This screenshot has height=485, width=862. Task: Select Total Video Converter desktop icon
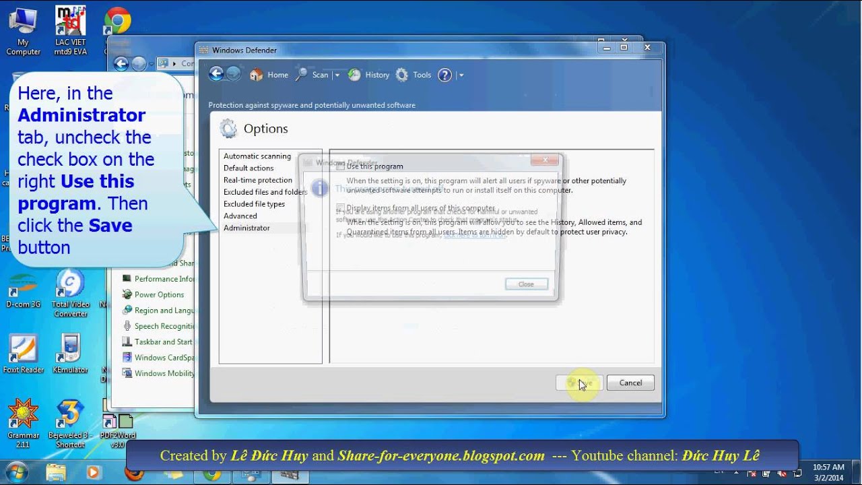70,294
